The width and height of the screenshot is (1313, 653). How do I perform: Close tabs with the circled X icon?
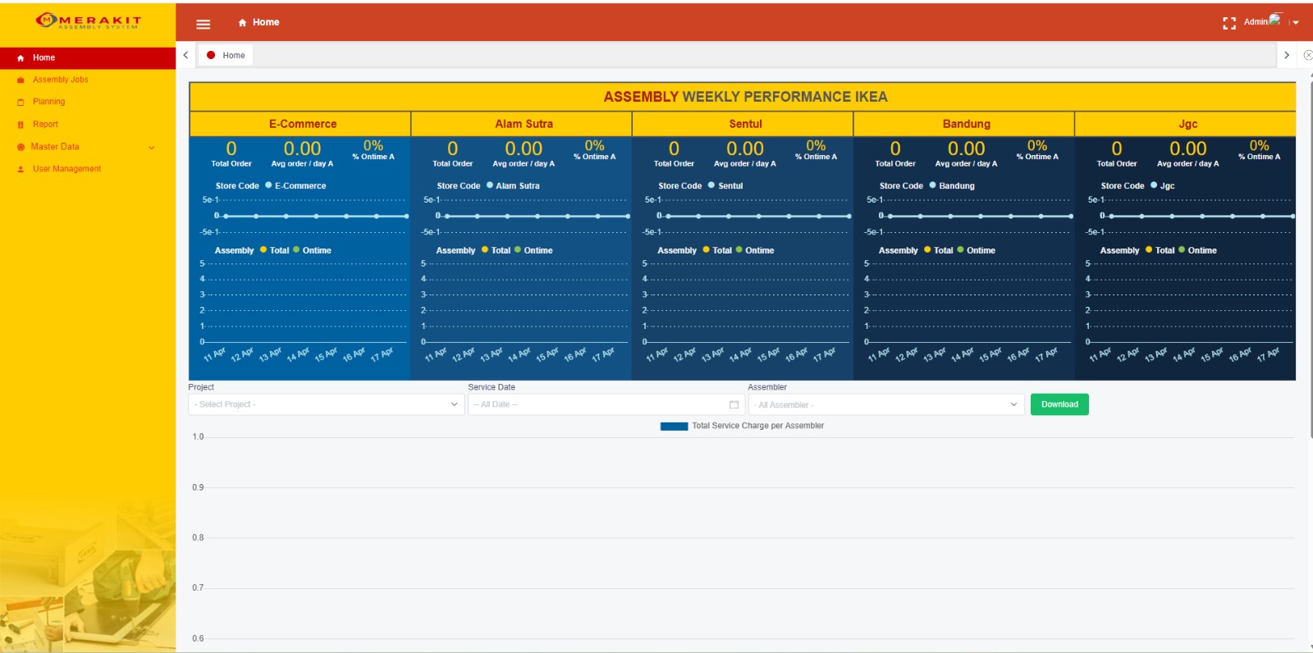[x=1308, y=55]
